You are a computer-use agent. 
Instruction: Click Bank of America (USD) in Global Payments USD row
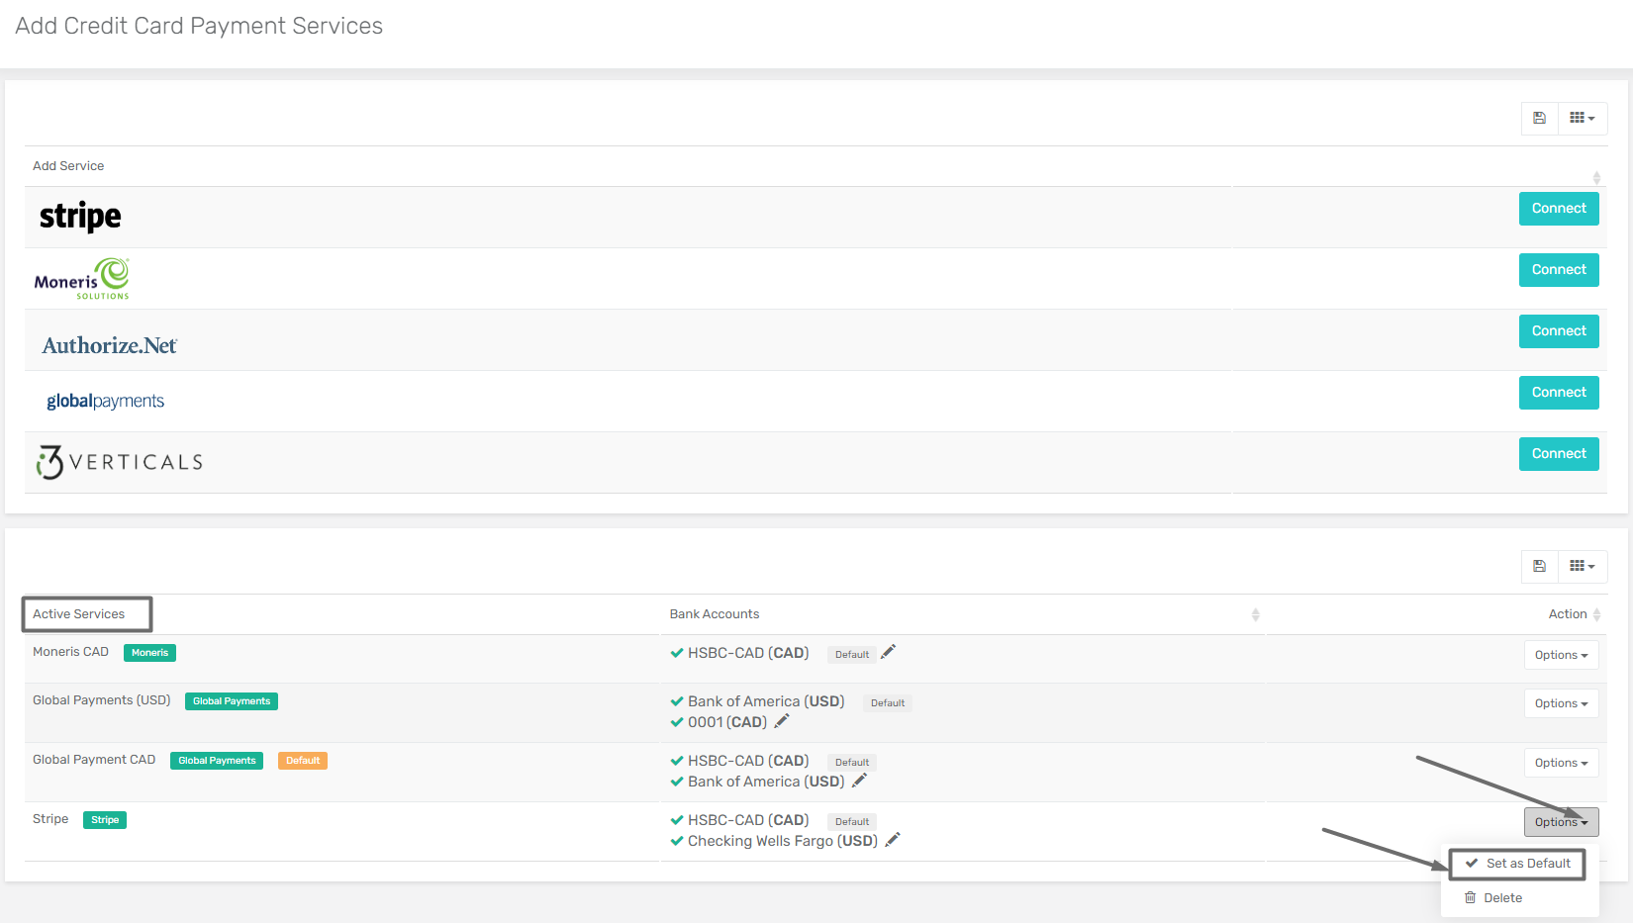click(766, 701)
